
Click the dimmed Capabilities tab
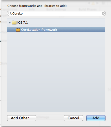(x=9, y=9)
